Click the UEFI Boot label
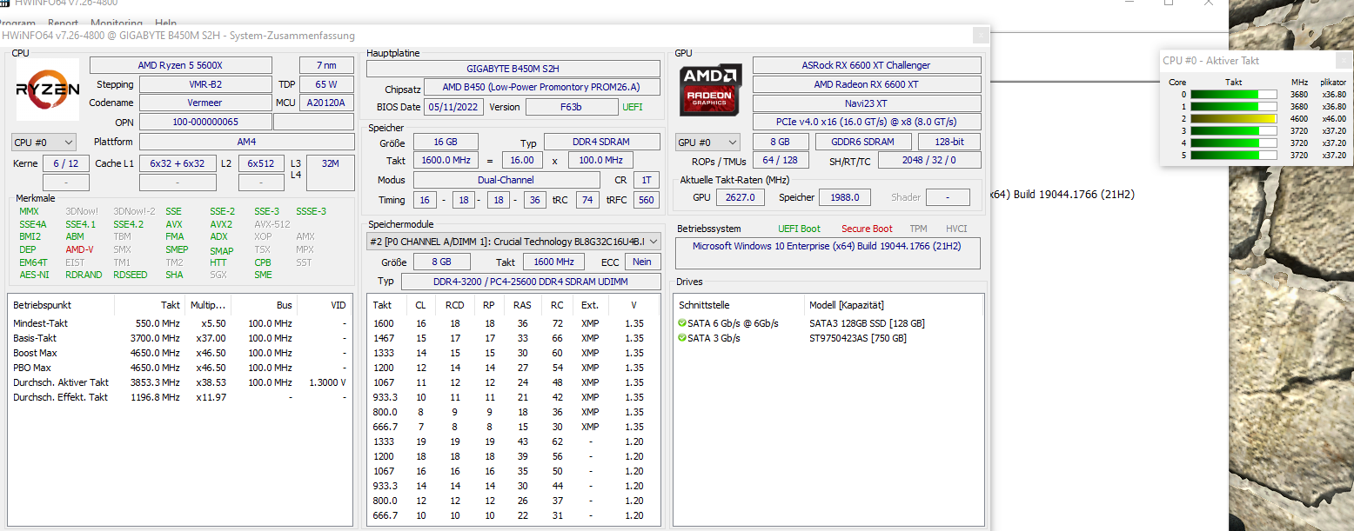1354x531 pixels. (x=799, y=229)
